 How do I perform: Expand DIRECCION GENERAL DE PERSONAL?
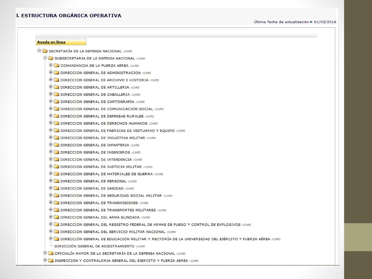point(50,181)
